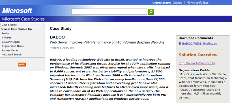The width and height of the screenshot is (232, 103).
Task: Click the Microsoft Case Studies banner title
Action: tap(23, 19)
